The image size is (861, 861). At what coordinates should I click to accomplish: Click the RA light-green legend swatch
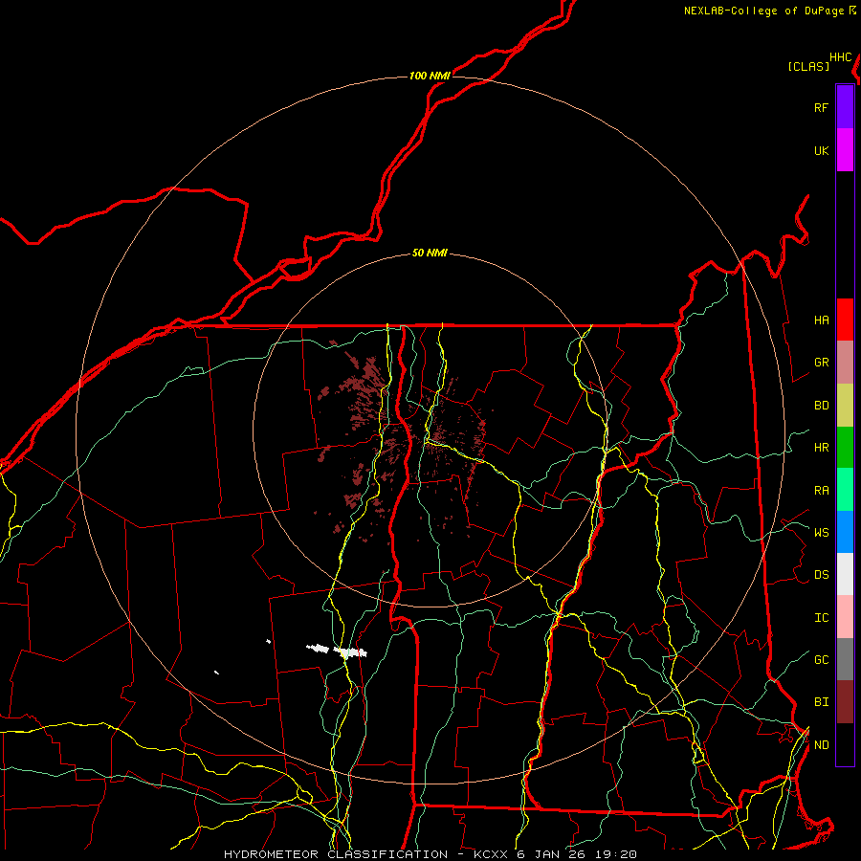pos(845,490)
